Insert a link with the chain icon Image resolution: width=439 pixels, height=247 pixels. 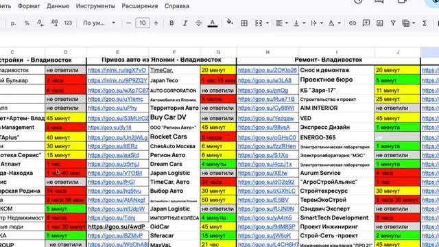[x=353, y=23]
